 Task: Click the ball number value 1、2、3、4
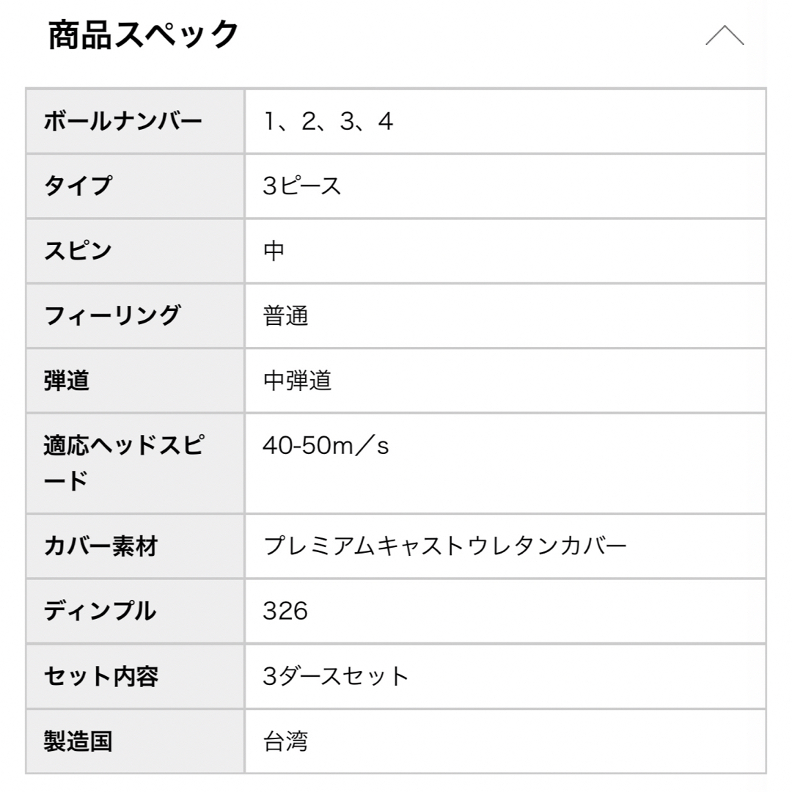click(x=329, y=121)
